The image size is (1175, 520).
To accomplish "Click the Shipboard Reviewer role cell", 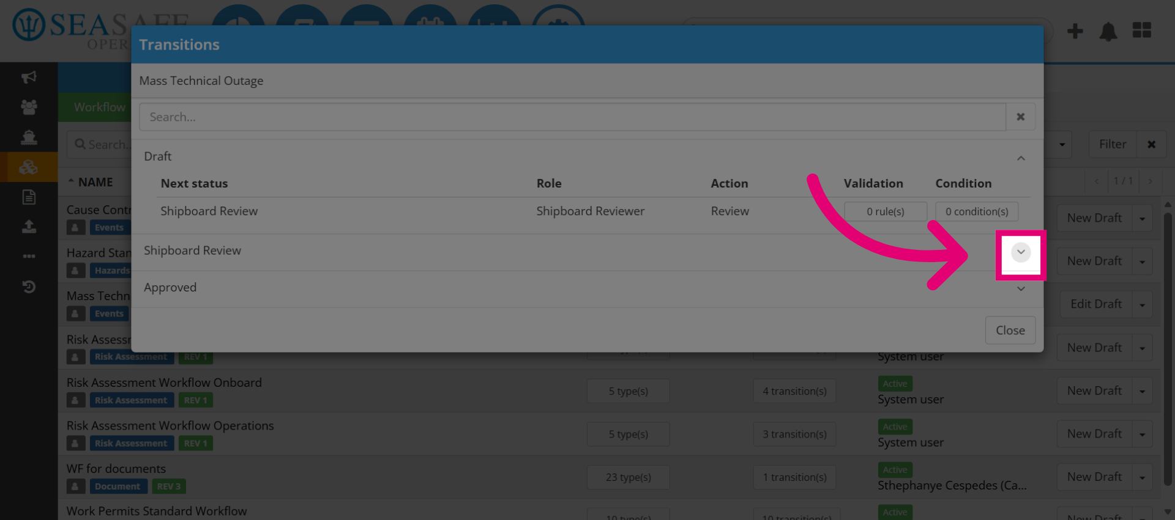I will tap(590, 211).
